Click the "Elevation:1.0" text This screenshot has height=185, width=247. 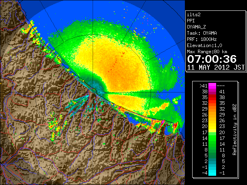[x=205, y=45]
